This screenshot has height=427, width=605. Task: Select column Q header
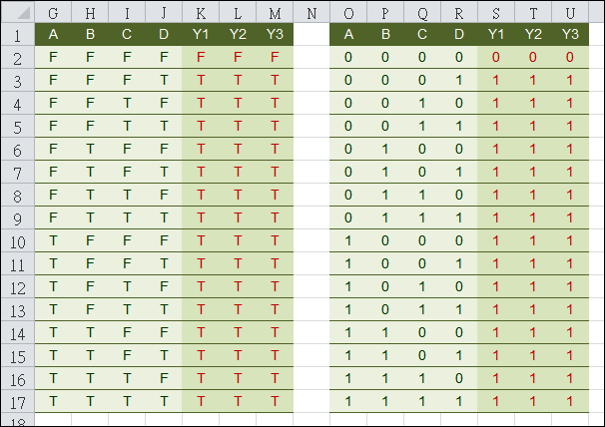422,13
